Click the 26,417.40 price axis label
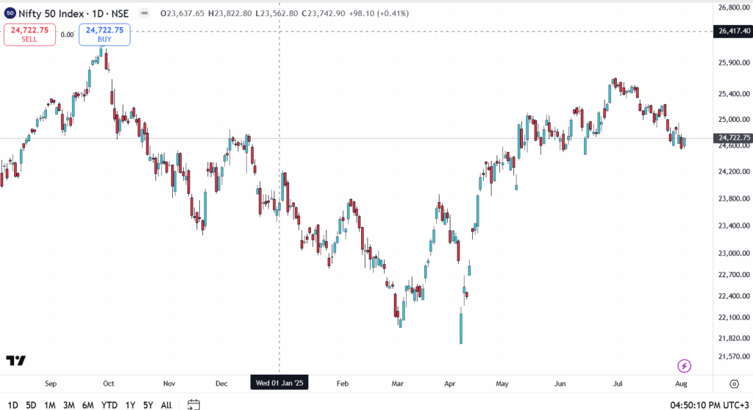The width and height of the screenshot is (753, 410). 732,31
